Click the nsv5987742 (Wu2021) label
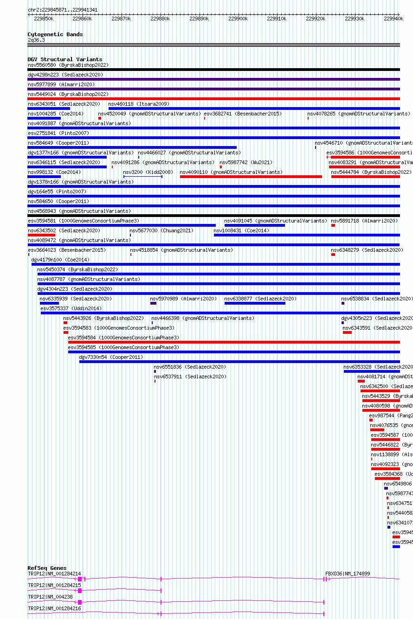Viewport: 413px width, 619px height. 246,162
